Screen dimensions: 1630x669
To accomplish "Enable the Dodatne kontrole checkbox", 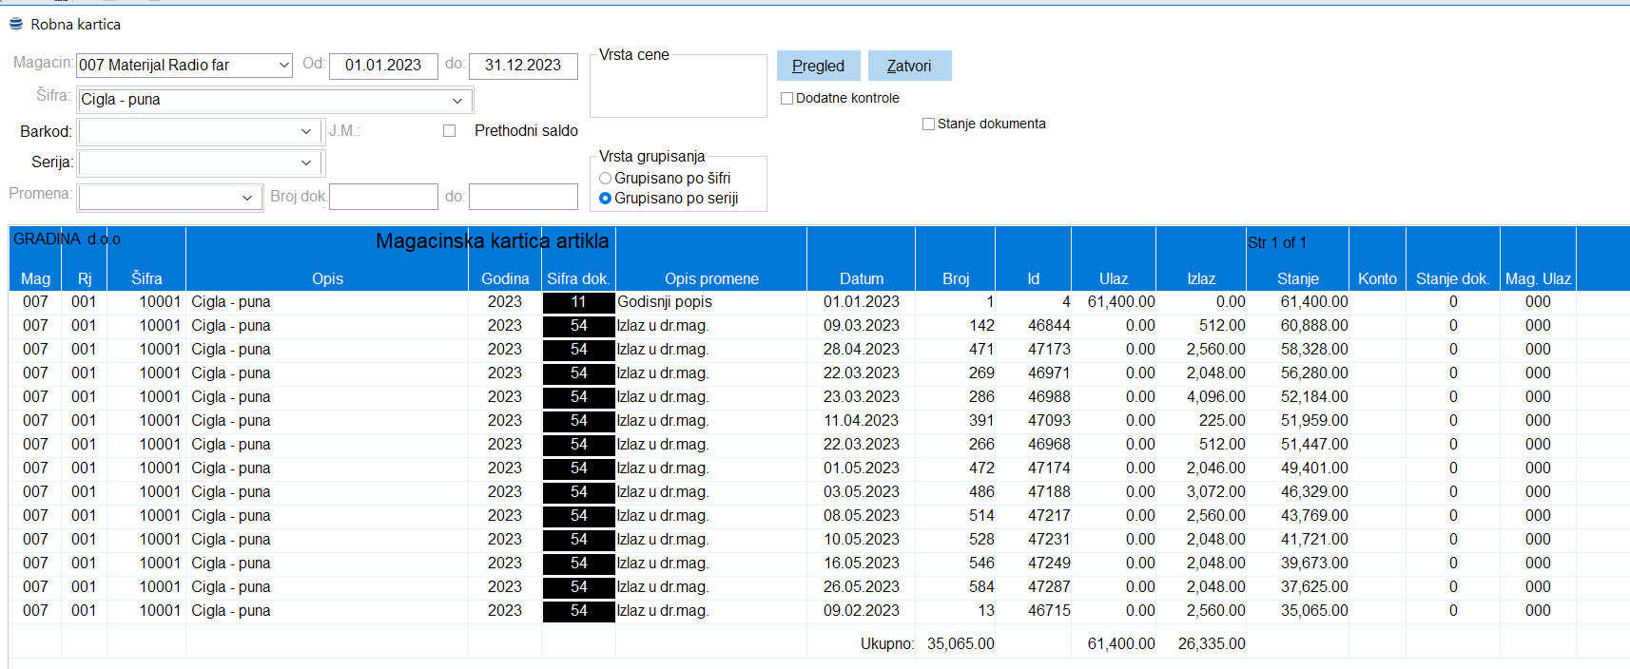I will coord(787,98).
